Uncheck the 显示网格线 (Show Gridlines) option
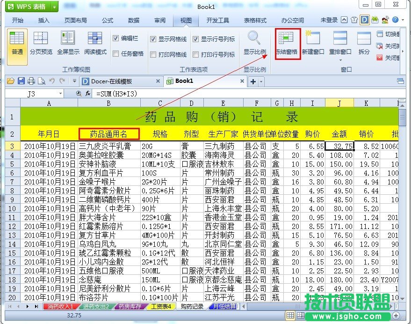Screen dimensions: 411x324 [153, 39]
